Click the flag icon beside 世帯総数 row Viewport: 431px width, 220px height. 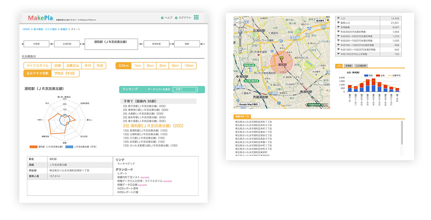coord(338,27)
